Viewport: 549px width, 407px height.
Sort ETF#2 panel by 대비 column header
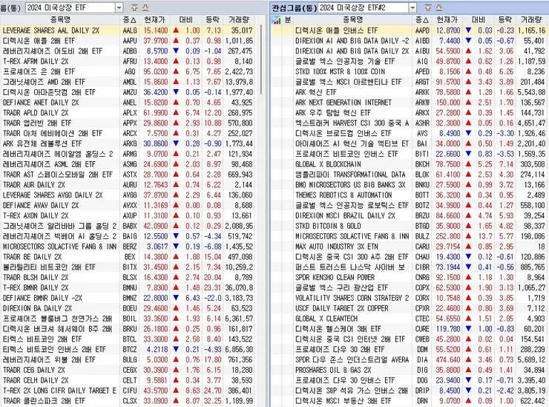coord(478,20)
